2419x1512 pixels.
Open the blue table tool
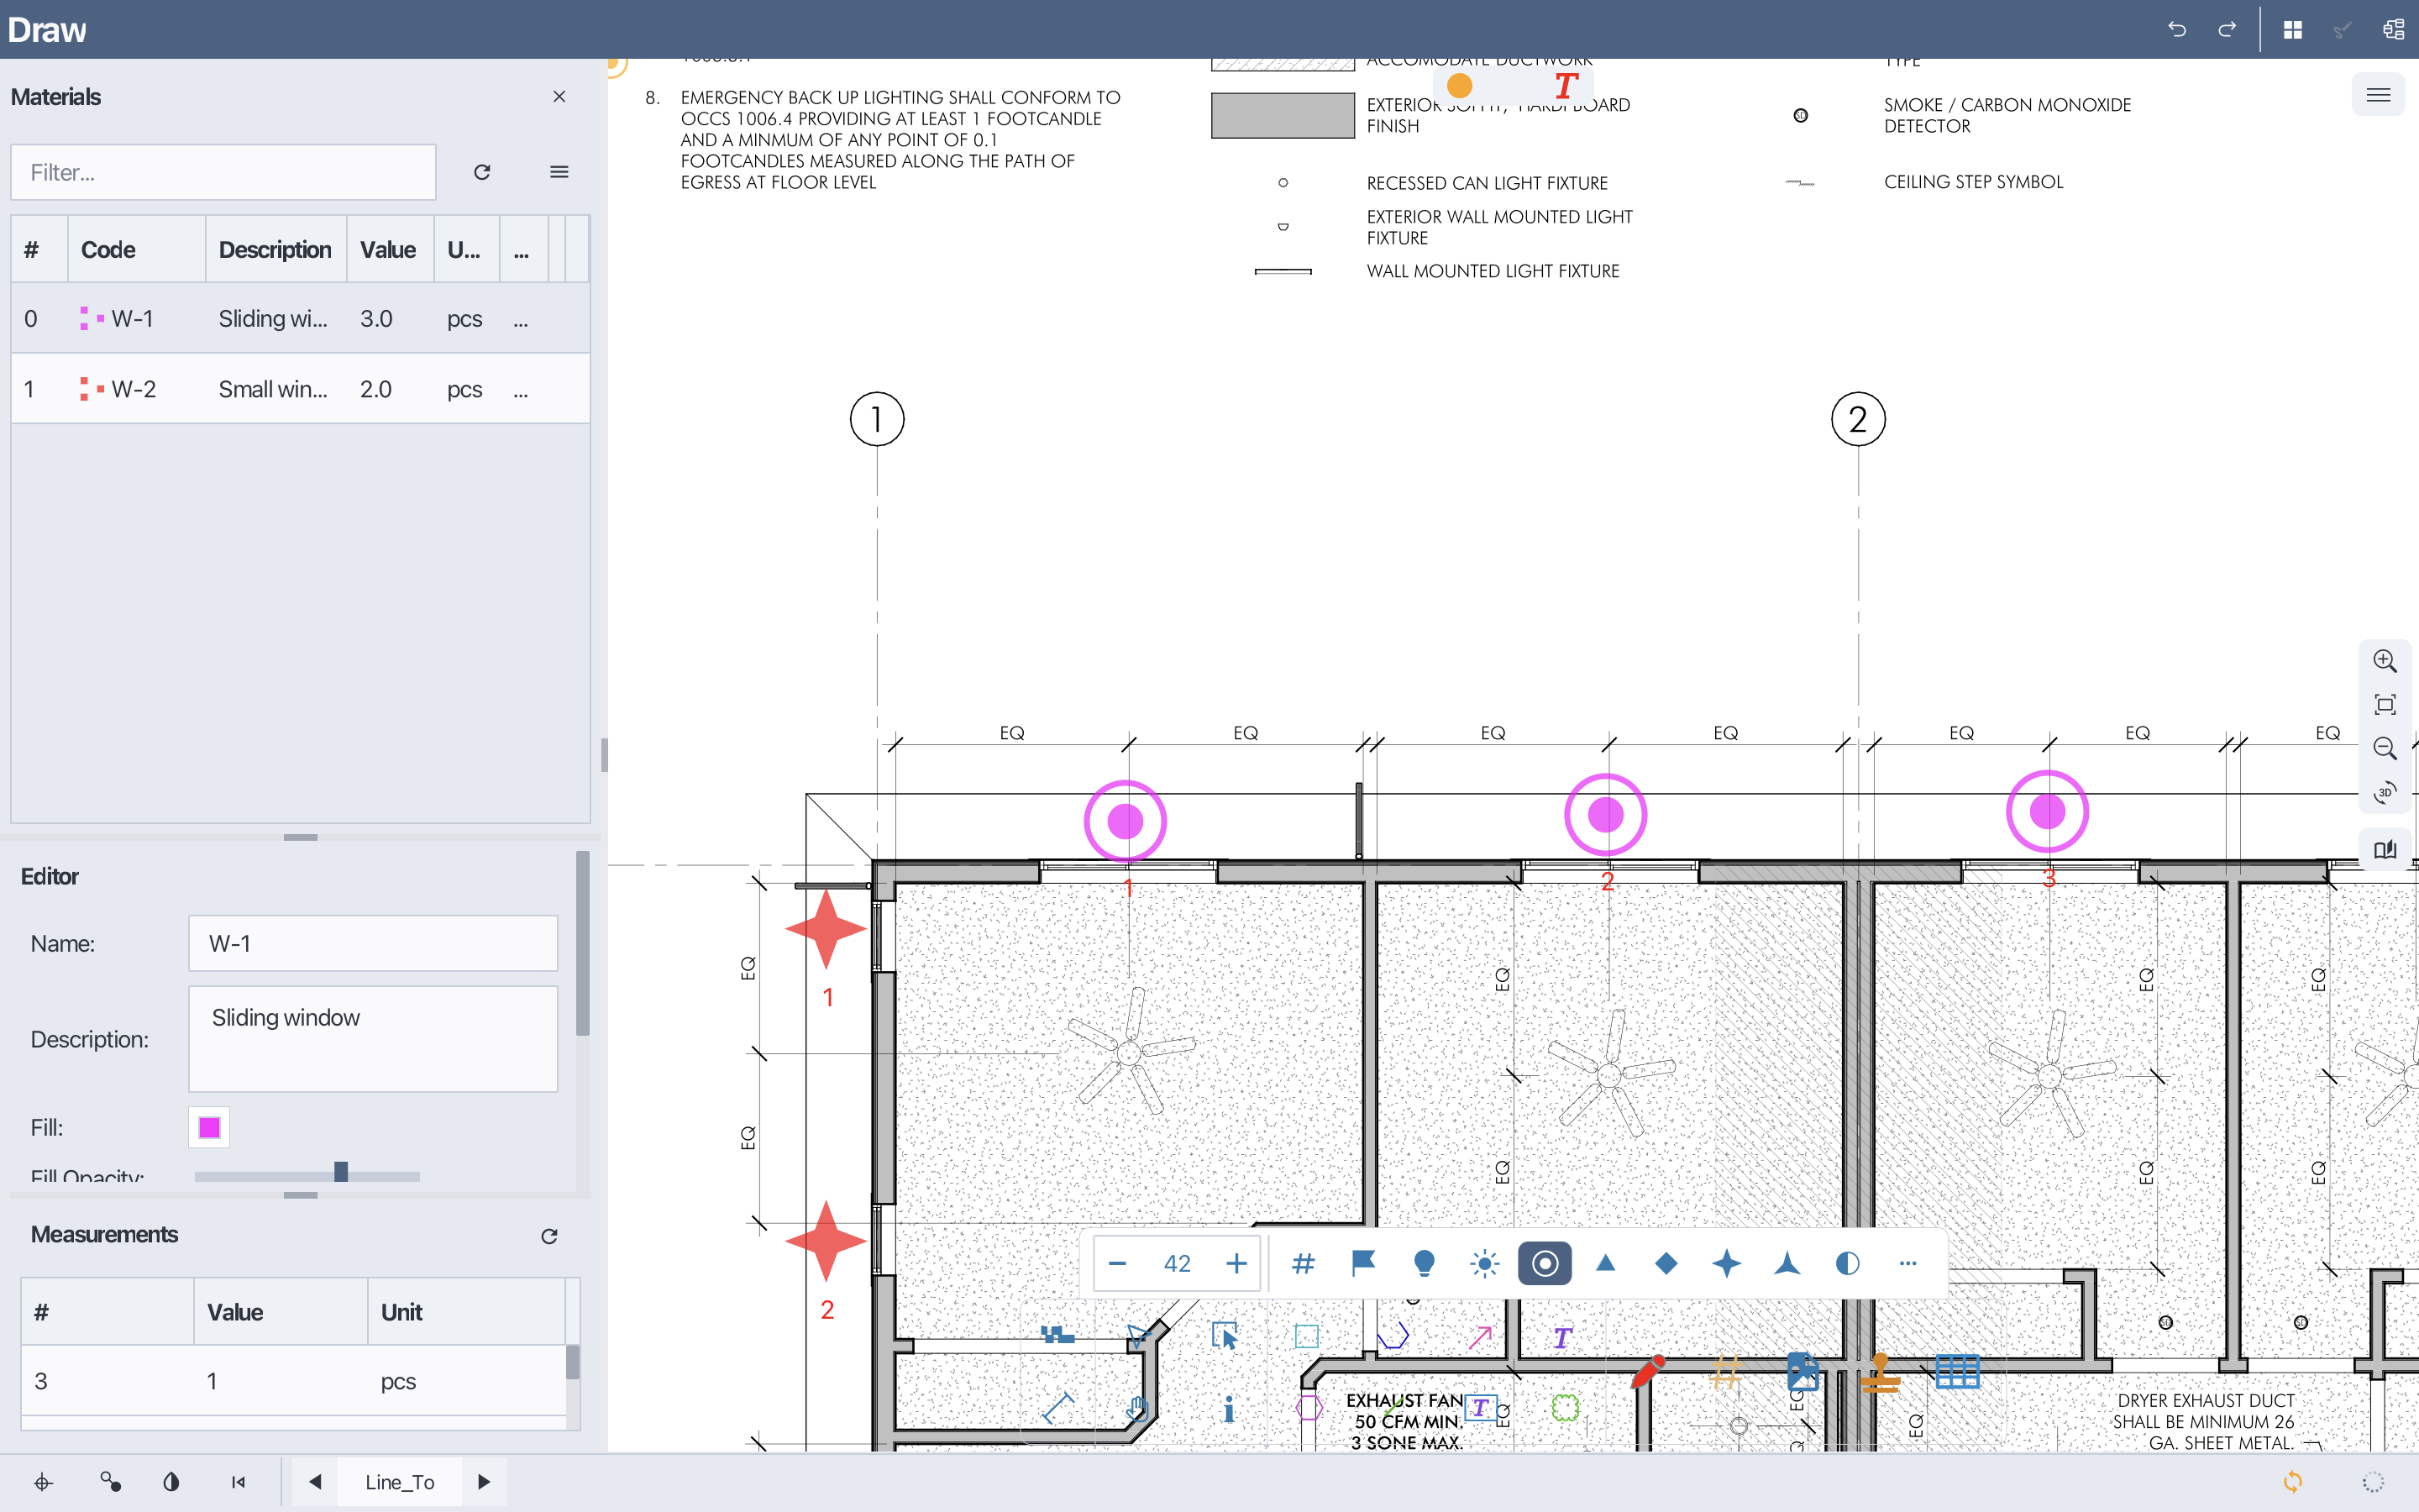coord(1956,1371)
